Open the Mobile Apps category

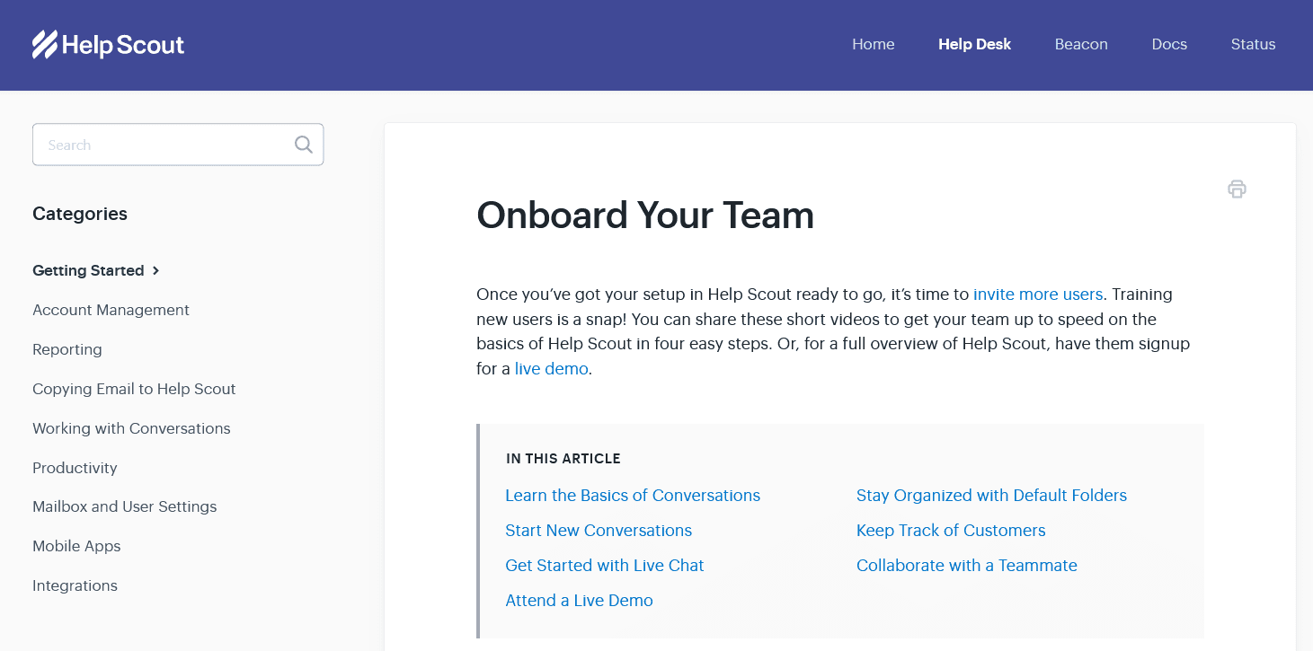pos(76,546)
